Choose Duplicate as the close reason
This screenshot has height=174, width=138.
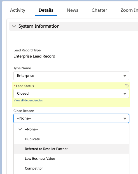click(71, 139)
